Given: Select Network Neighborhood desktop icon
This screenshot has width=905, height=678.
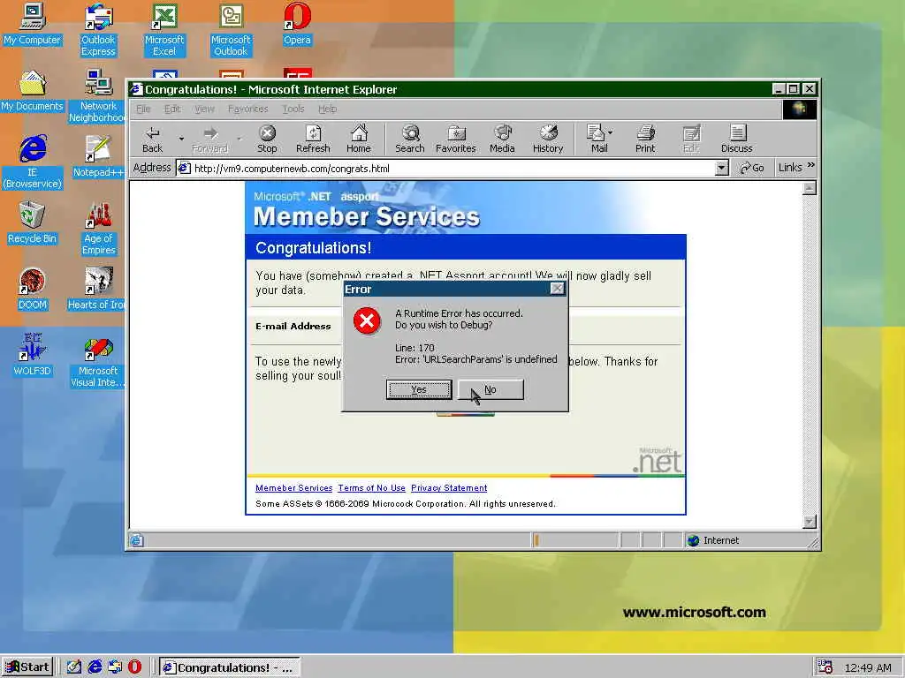Looking at the screenshot, I should (96, 96).
